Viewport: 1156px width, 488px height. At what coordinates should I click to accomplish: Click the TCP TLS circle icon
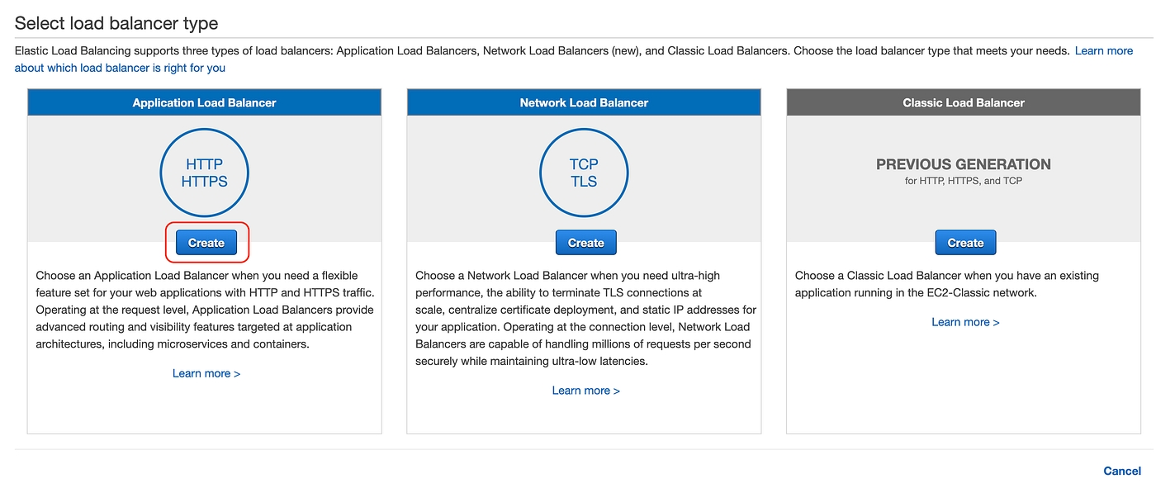click(584, 173)
